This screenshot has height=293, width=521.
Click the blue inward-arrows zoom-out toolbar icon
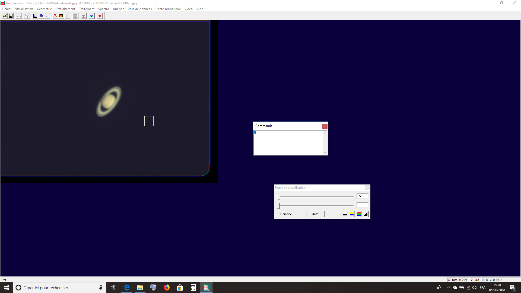[x=41, y=16]
